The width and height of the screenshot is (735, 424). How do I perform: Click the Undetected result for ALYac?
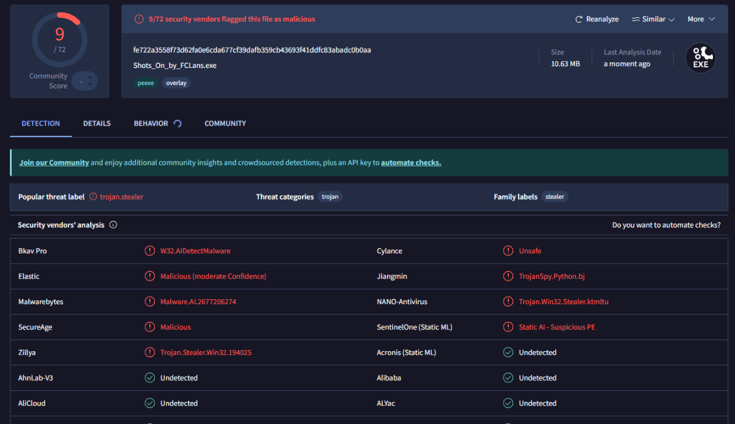pyautogui.click(x=537, y=403)
